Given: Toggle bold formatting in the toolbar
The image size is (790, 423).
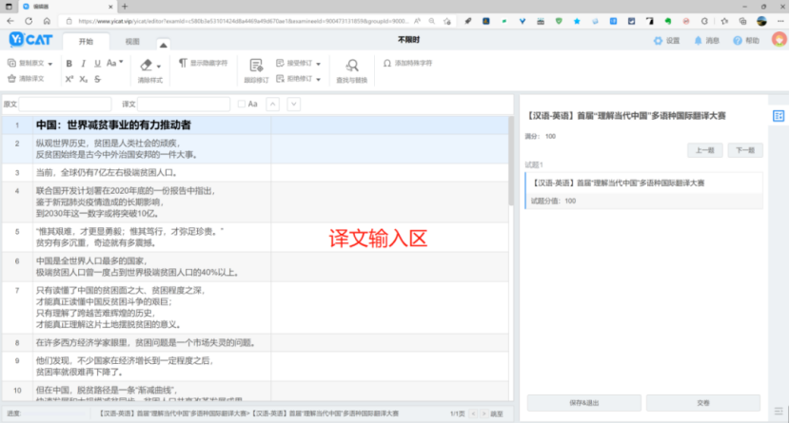Looking at the screenshot, I should pyautogui.click(x=69, y=63).
